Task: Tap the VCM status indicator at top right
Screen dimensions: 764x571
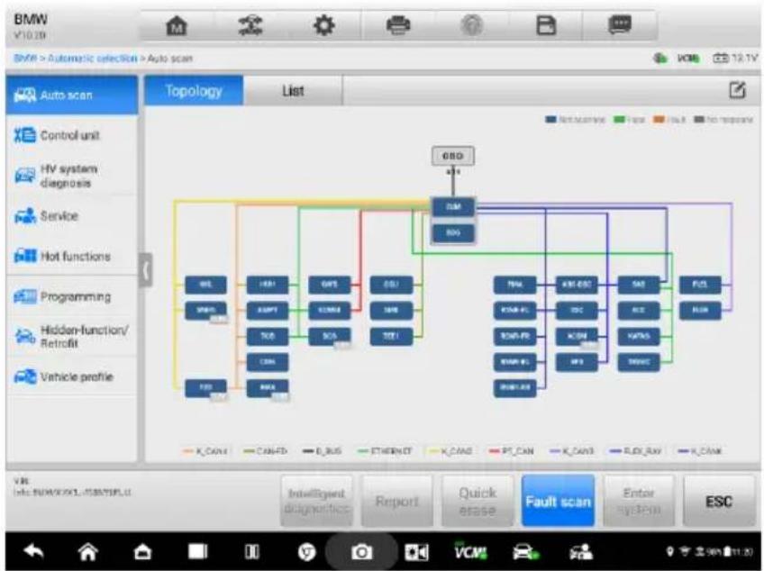Action: 688,59
